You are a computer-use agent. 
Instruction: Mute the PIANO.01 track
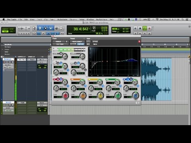pos(13,62)
